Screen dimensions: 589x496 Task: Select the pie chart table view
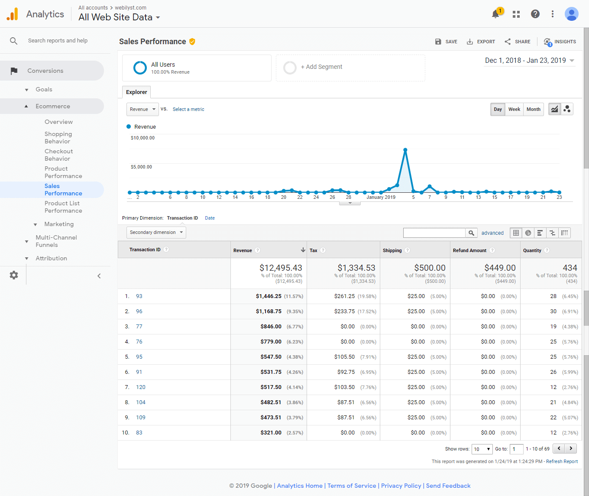click(528, 233)
